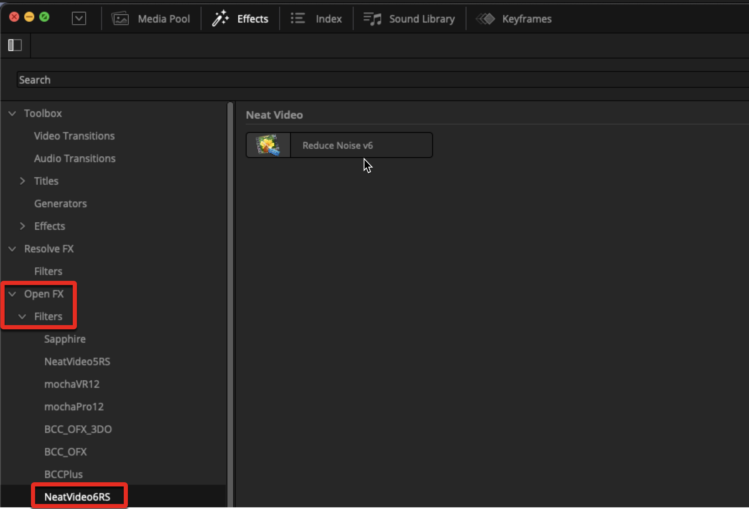Select Open FX label
The height and width of the screenshot is (509, 749).
click(44, 294)
